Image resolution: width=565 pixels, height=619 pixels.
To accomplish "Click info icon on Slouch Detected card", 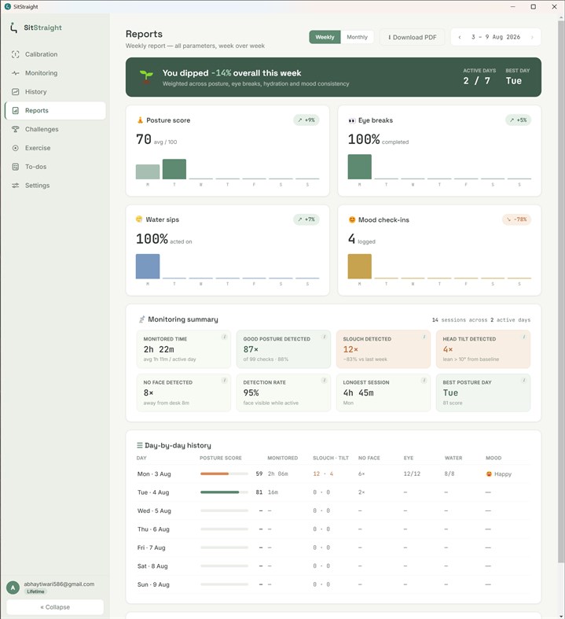I will point(424,337).
